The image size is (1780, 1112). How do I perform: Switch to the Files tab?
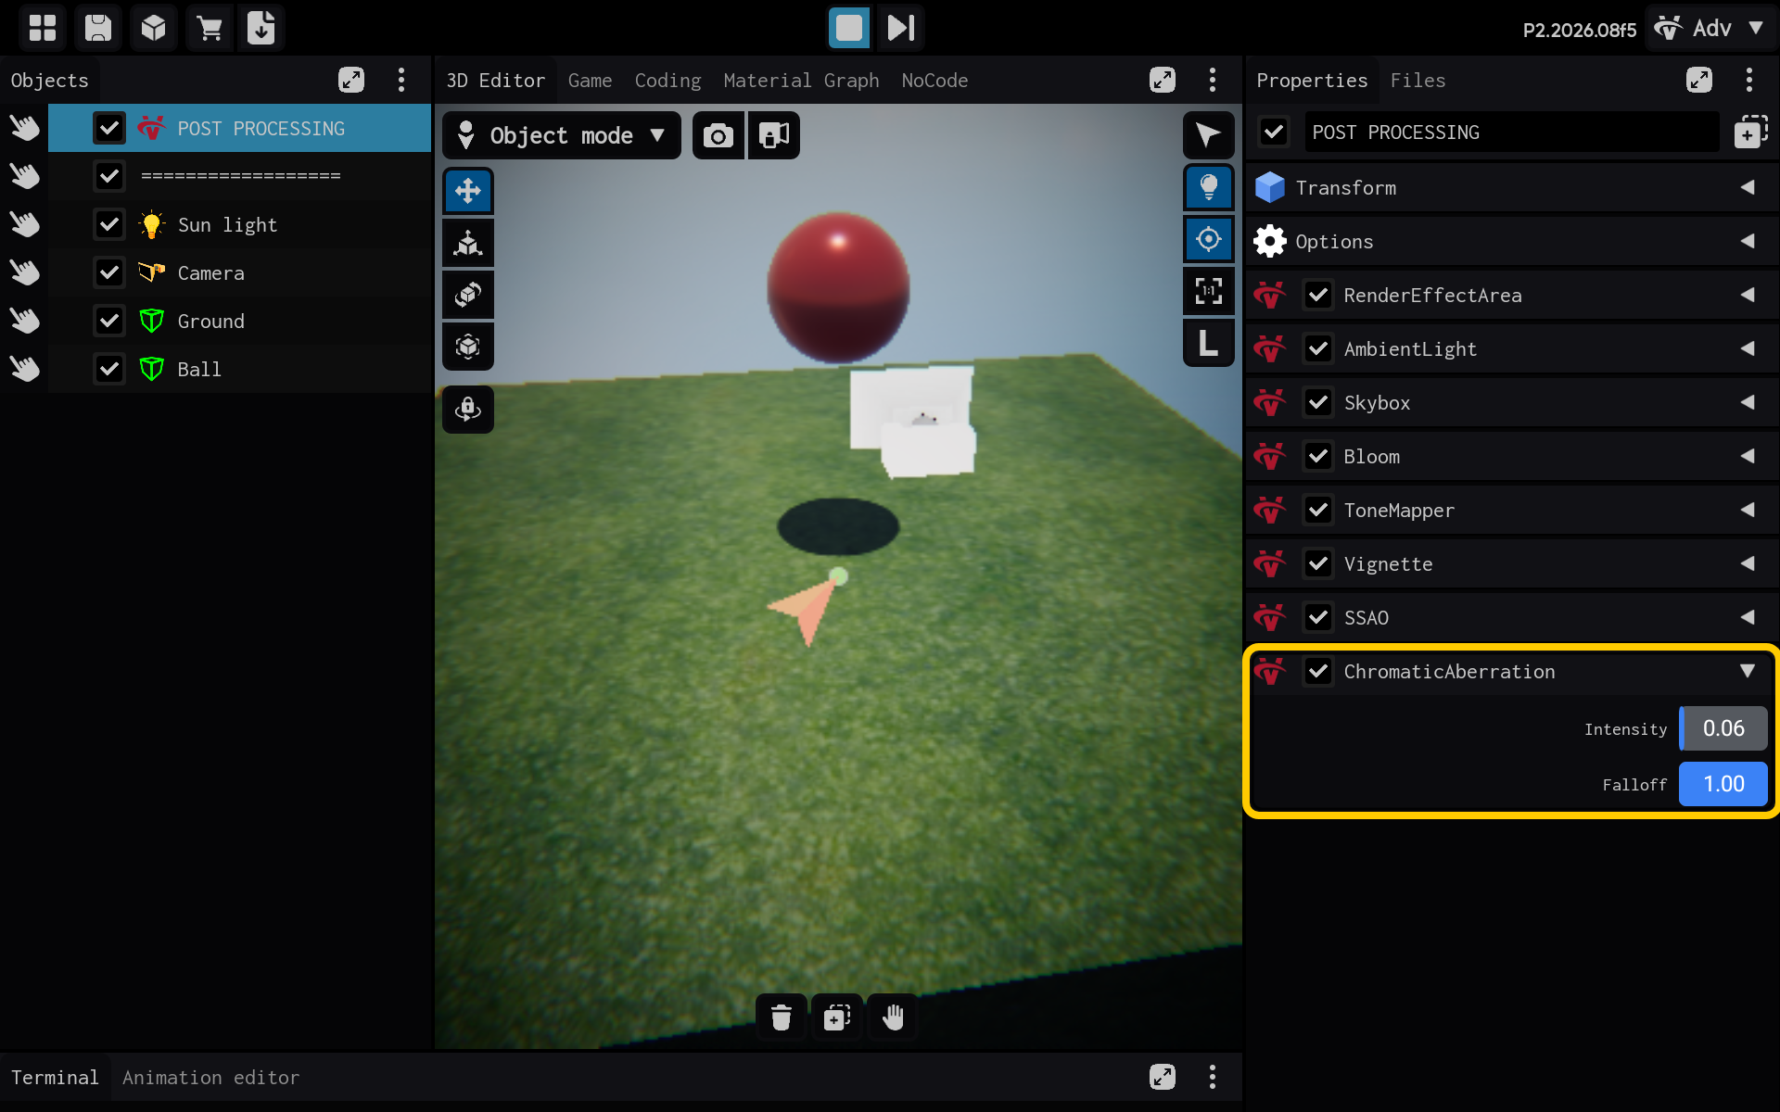click(1418, 81)
